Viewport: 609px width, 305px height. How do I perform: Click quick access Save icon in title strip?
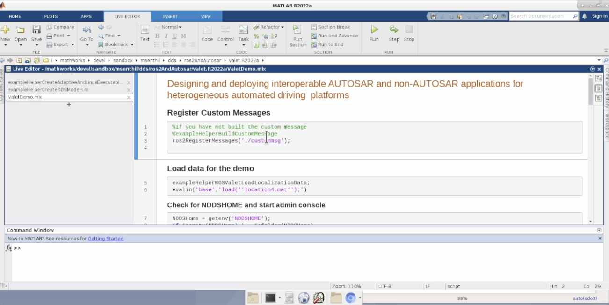pos(433,16)
